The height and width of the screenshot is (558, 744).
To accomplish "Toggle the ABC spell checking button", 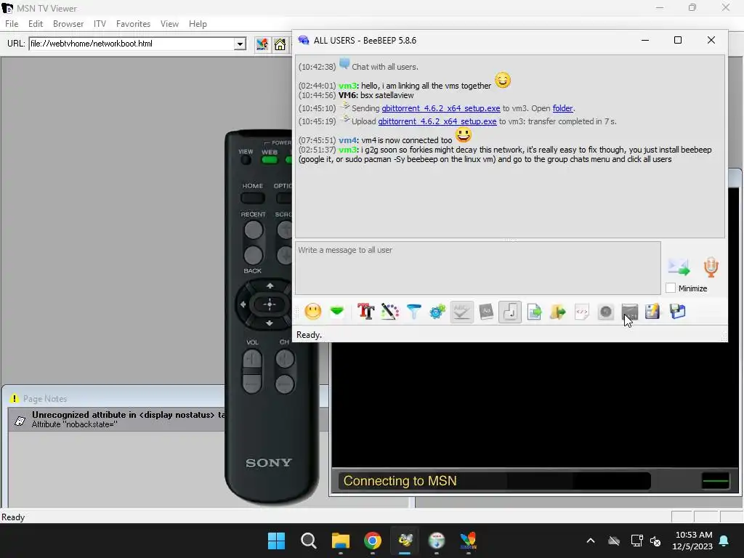I will pyautogui.click(x=461, y=312).
